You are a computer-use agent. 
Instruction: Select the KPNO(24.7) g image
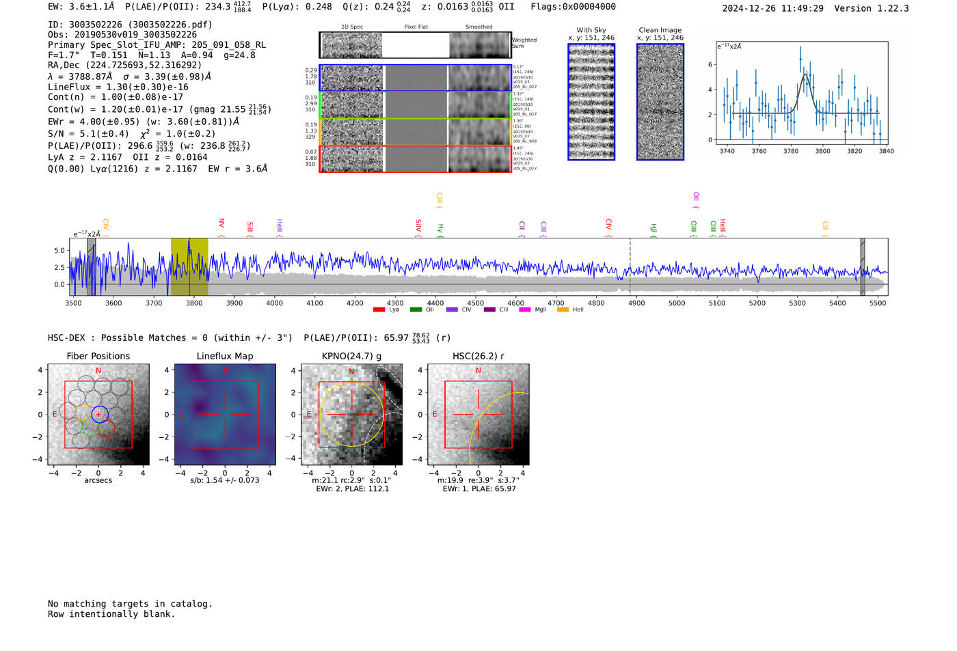351,415
